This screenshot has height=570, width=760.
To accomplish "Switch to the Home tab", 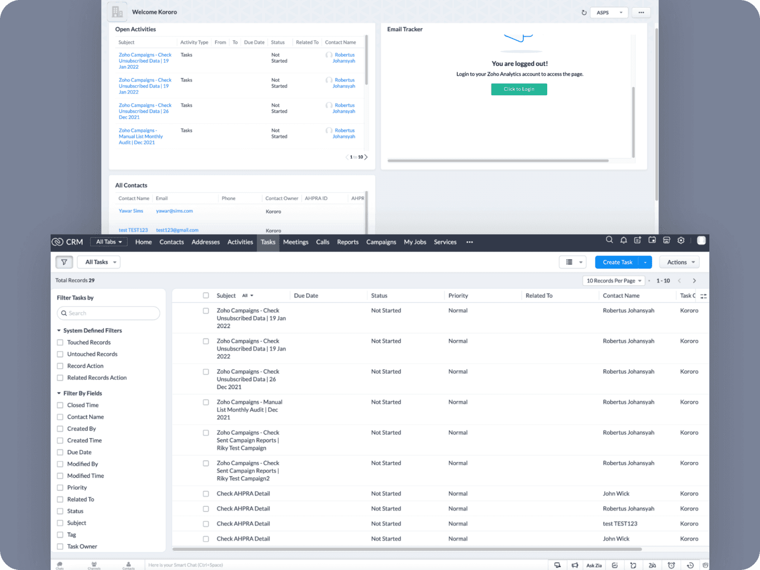I will (143, 242).
